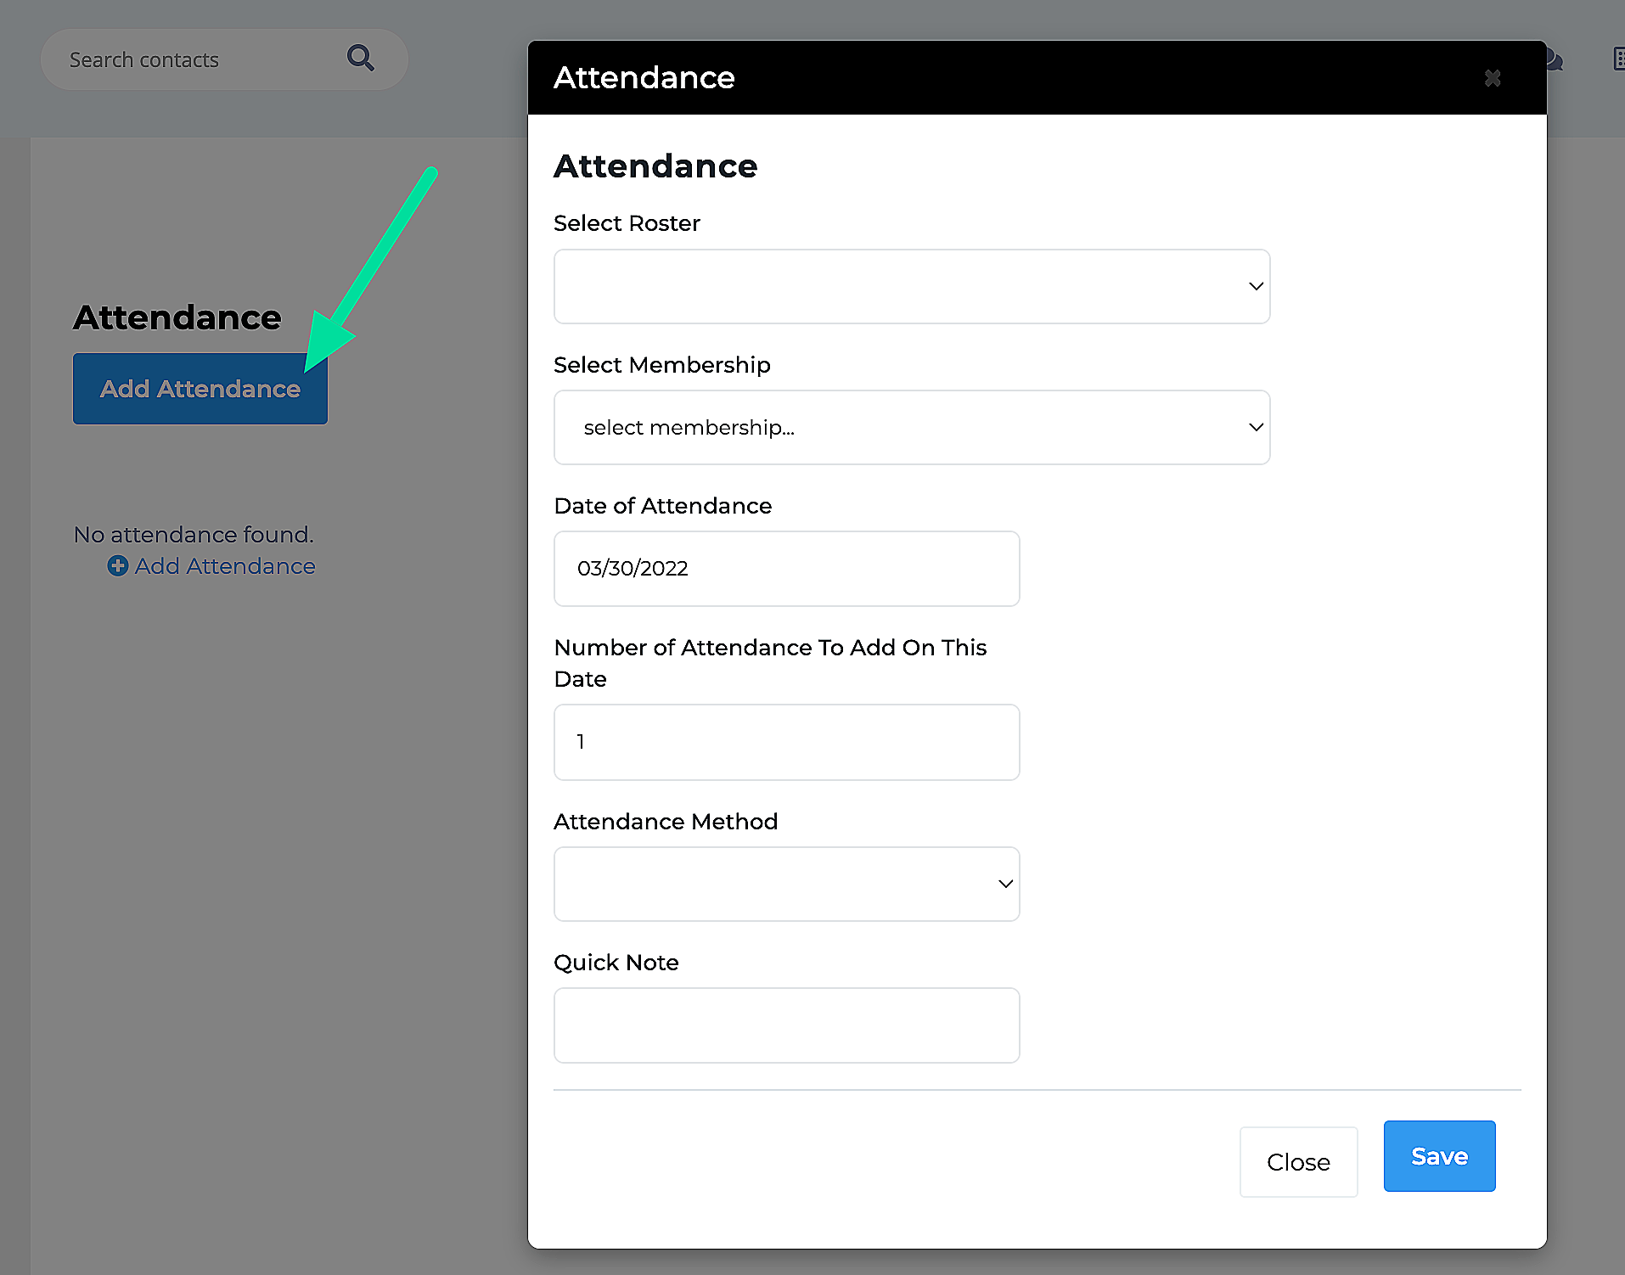Screen dimensions: 1625x1275
Task: Click the Date of Attendance field showing 03/30/2022
Action: (x=786, y=569)
